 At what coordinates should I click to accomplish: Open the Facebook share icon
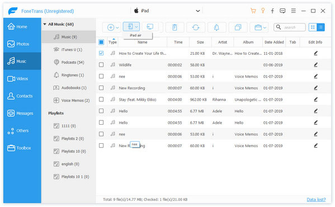tap(272, 11)
